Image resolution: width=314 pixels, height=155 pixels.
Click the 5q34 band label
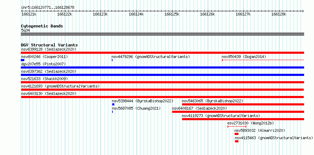[x=26, y=30]
